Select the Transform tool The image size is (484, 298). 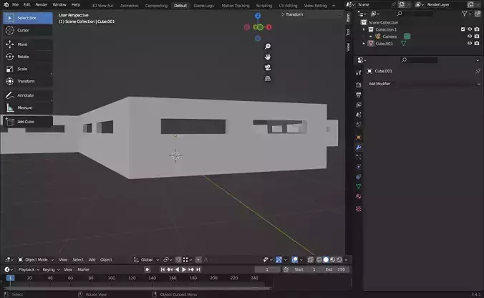point(28,81)
